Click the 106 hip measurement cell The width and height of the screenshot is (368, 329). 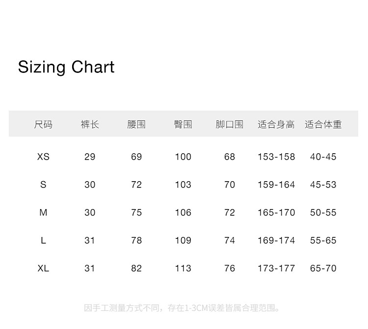(x=183, y=212)
